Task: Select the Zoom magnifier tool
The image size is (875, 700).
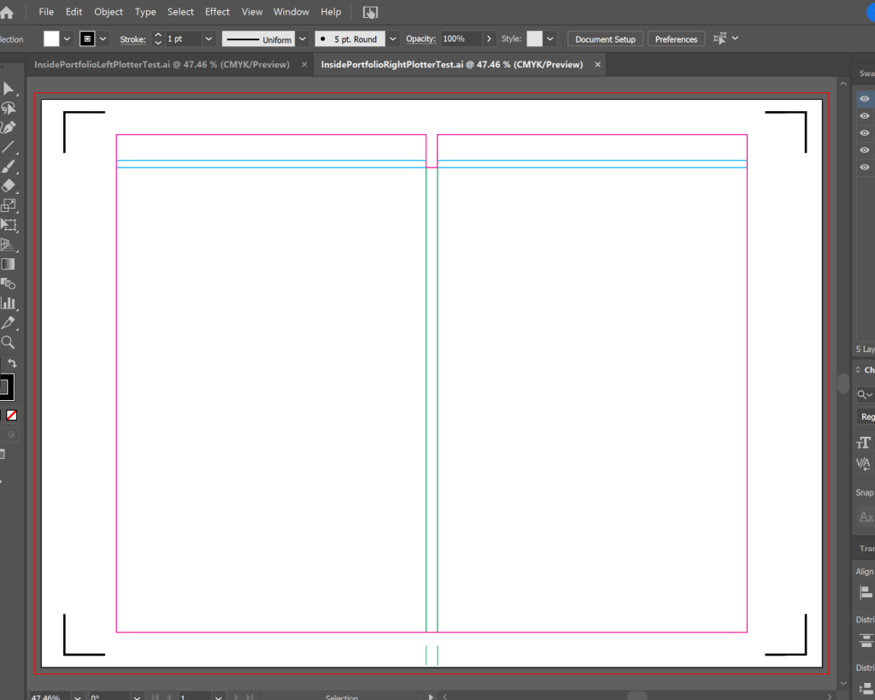Action: [x=9, y=342]
